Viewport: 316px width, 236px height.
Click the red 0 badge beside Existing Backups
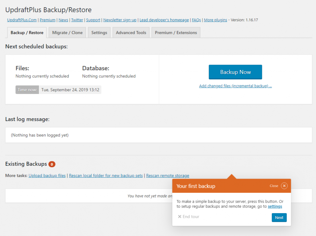click(x=52, y=165)
